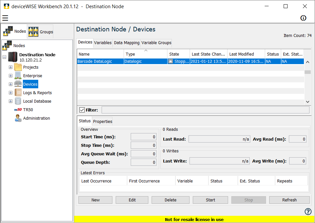315x223 pixels.
Task: Select TR50 in the tree
Action: pyautogui.click(x=28, y=110)
